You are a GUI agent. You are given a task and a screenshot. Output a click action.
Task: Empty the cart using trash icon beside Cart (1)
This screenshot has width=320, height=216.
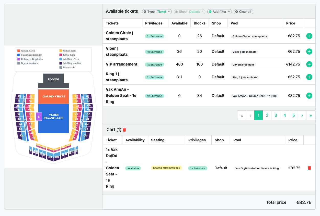click(x=124, y=130)
